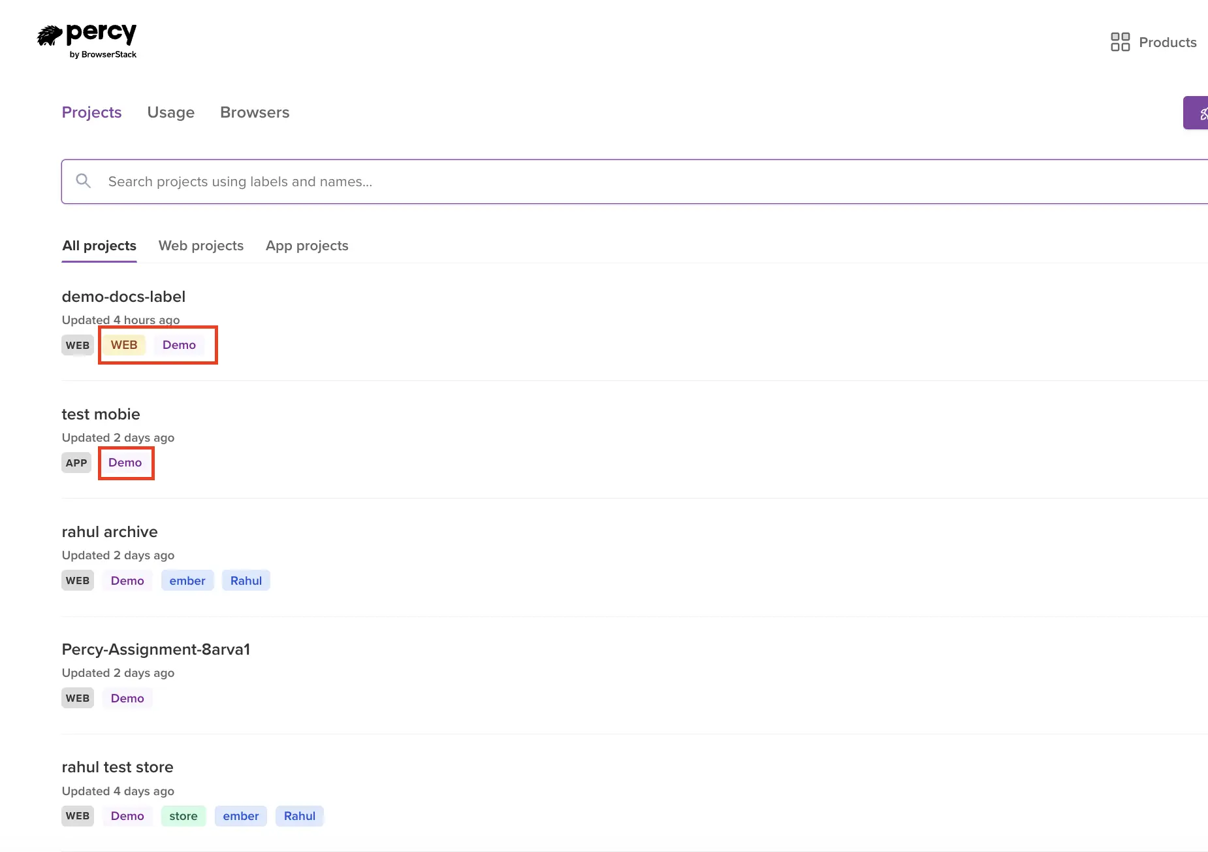1208x852 pixels.
Task: Click the green store label
Action: [183, 816]
